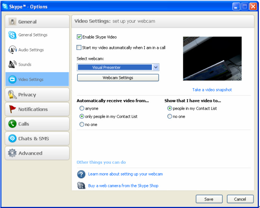260x208 pixels.
Task: Click the camera icon for Video Settings
Action: click(x=12, y=79)
